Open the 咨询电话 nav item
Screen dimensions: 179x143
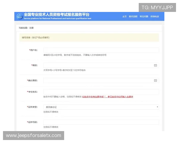[155, 17]
